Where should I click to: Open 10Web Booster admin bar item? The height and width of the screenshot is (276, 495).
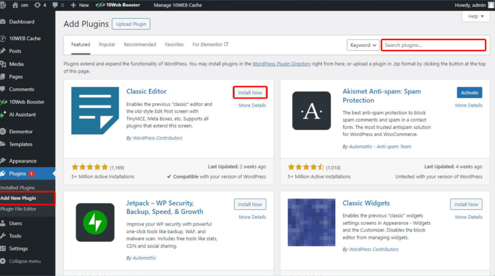click(x=118, y=5)
